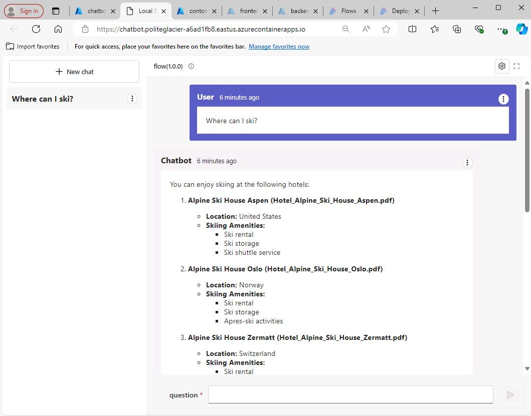Screen dimensions: 531x416
Task: Go back with the browser back arrow
Action: tap(14, 29)
